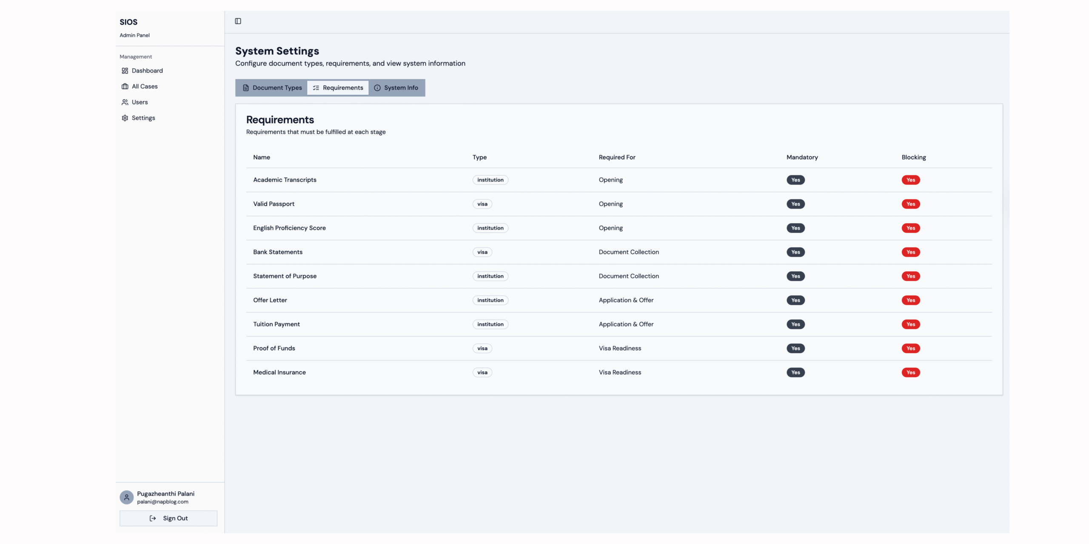Click the Name column header
The width and height of the screenshot is (1089, 544).
261,157
